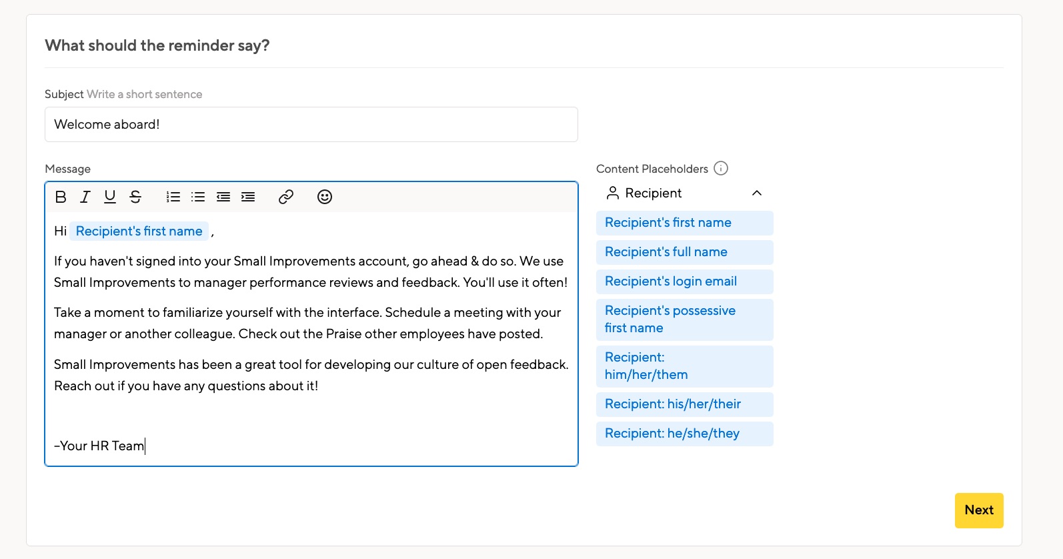Insert a bulleted list
This screenshot has width=1063, height=559.
pos(198,197)
